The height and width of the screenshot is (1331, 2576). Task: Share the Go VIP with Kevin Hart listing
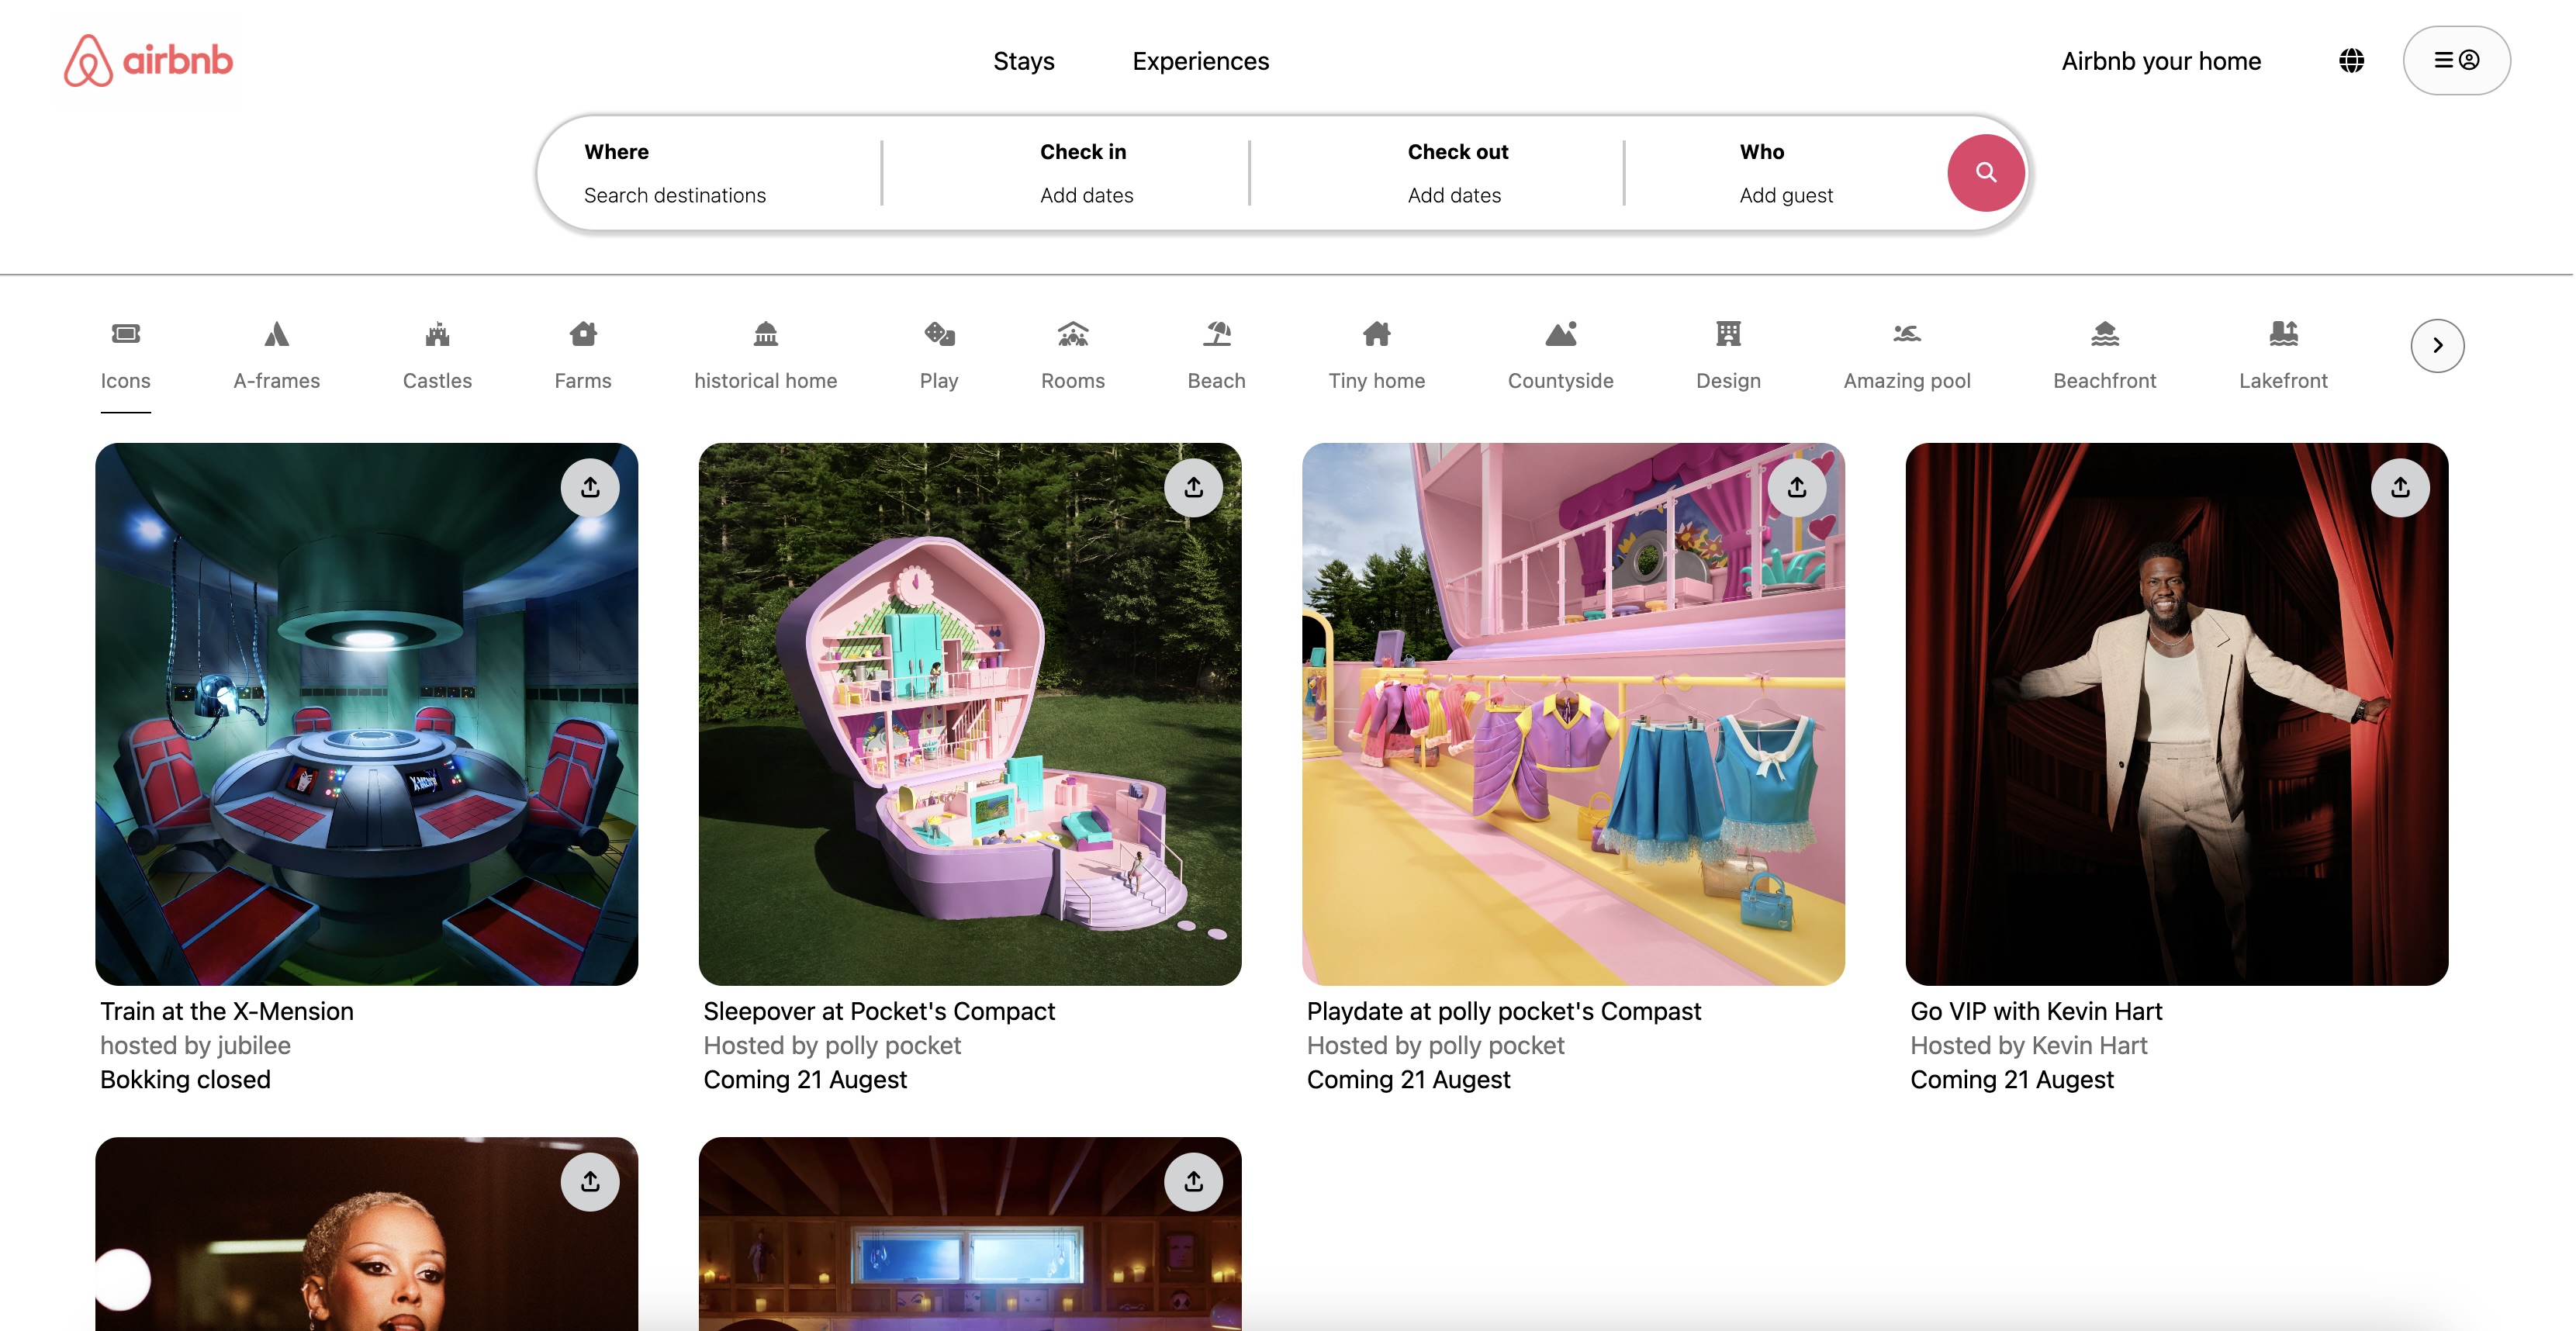[x=2400, y=488]
